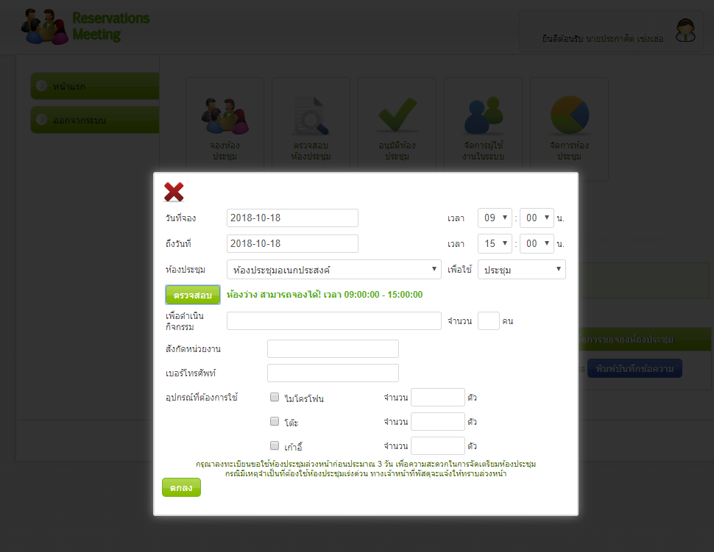714x552 pixels.
Task: Click the advance registration notice text
Action: [366, 469]
